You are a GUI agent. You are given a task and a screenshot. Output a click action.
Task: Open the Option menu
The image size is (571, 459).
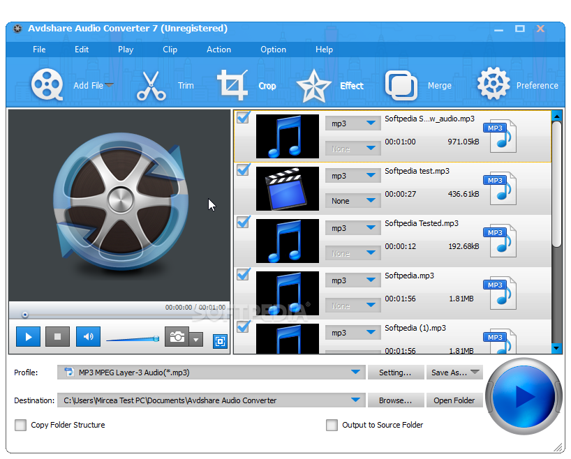(273, 50)
